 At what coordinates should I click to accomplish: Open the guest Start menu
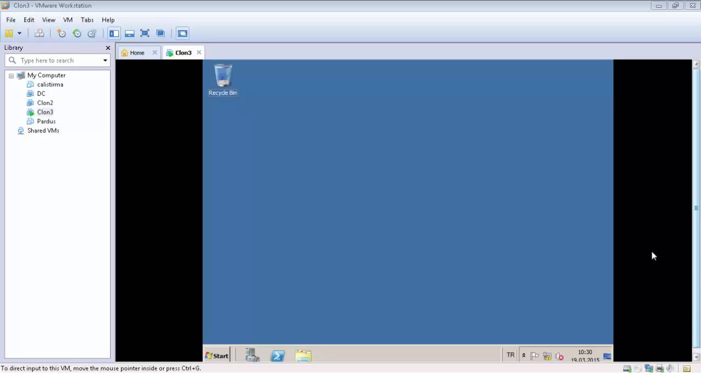[217, 355]
